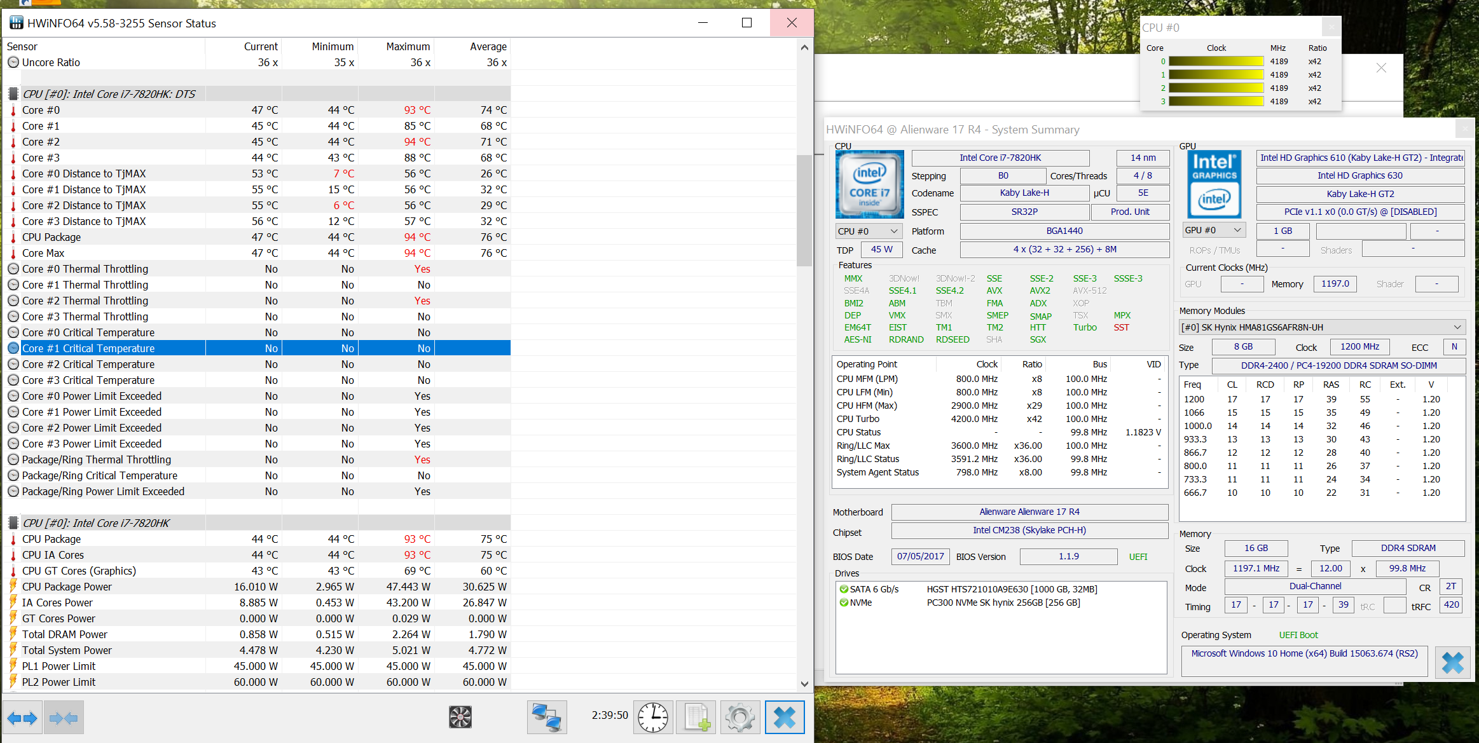Click the Kaby Lake-H codename field

1024,193
